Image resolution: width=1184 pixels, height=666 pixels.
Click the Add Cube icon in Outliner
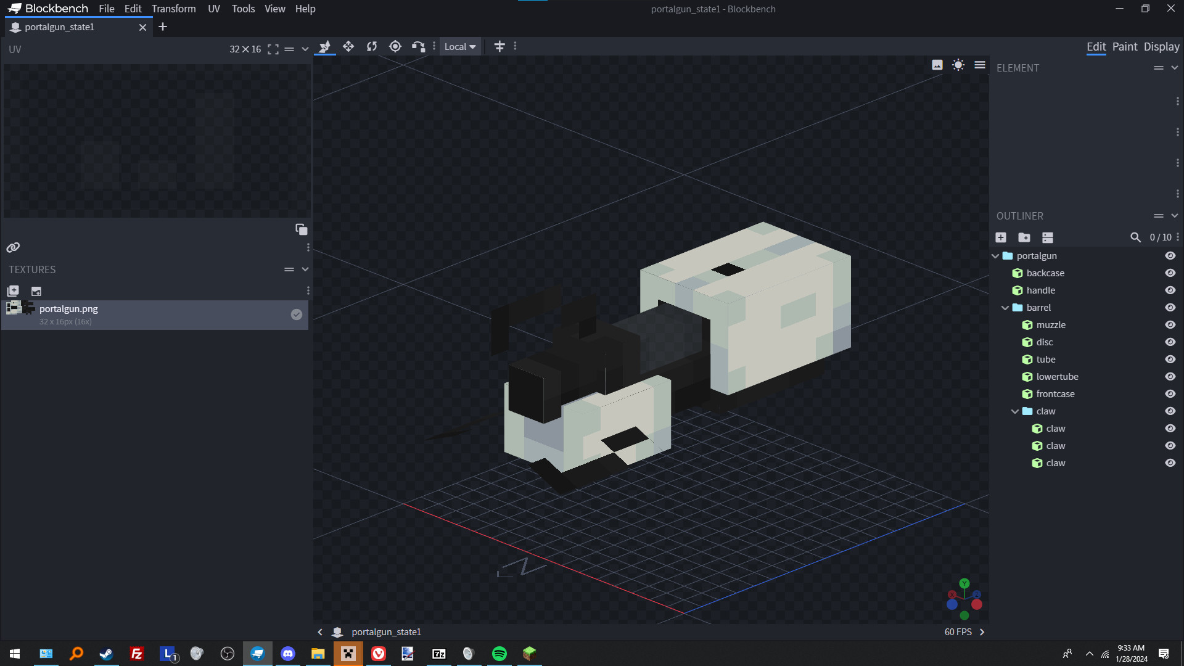point(1001,237)
